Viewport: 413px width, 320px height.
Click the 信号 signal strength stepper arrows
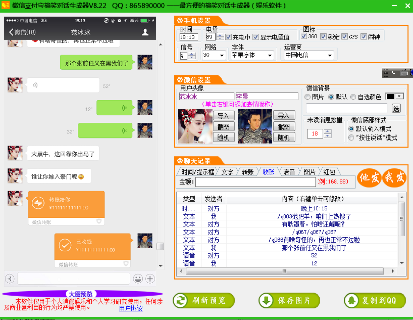tap(192, 56)
